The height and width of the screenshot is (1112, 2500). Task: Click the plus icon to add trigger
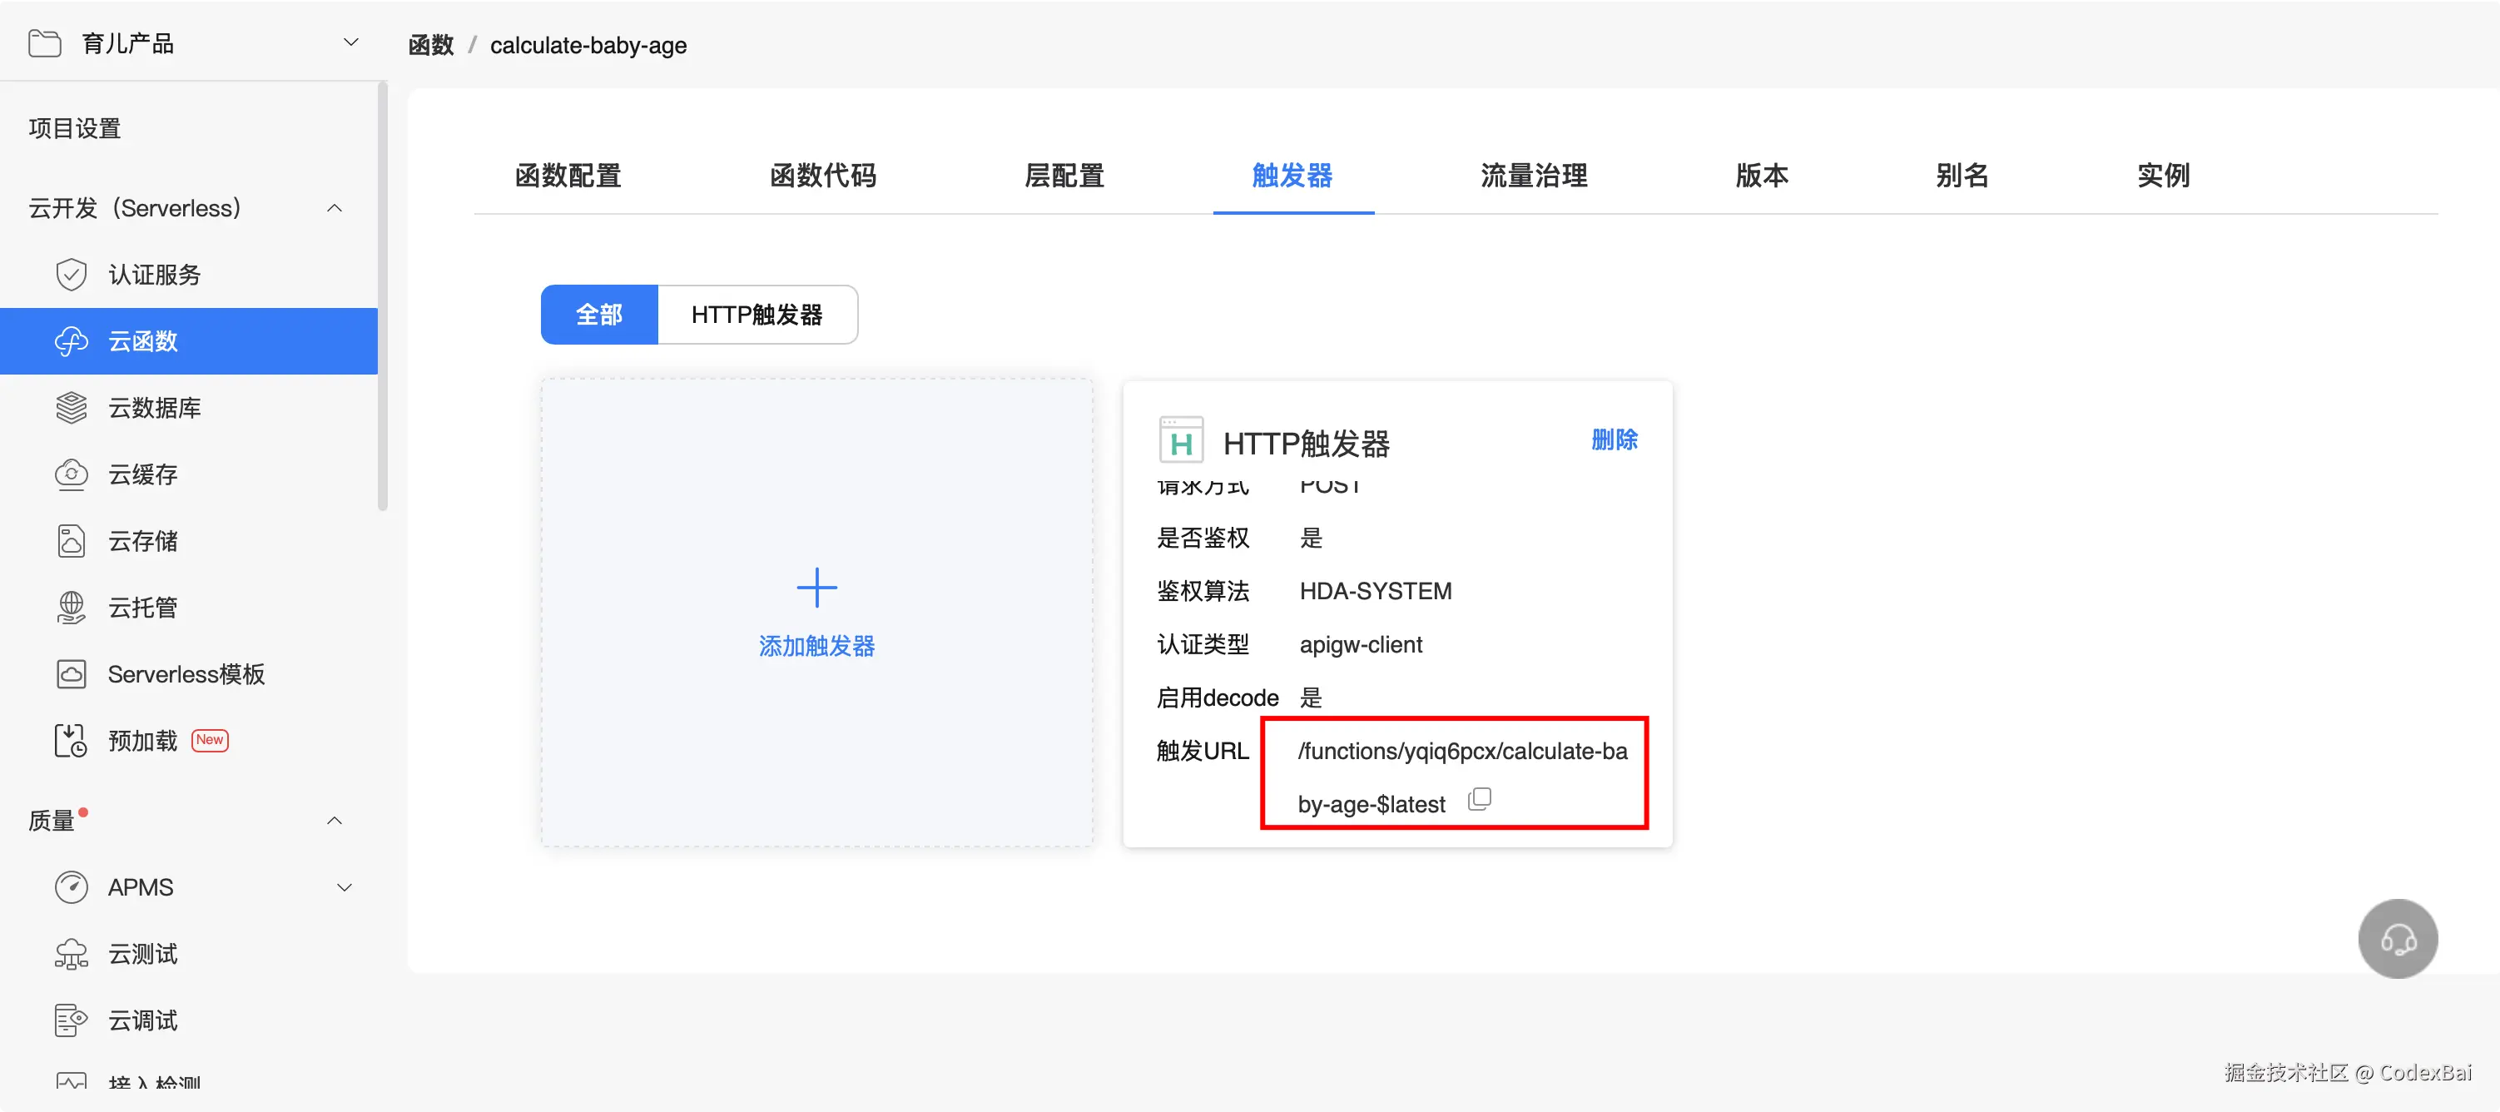tap(816, 588)
